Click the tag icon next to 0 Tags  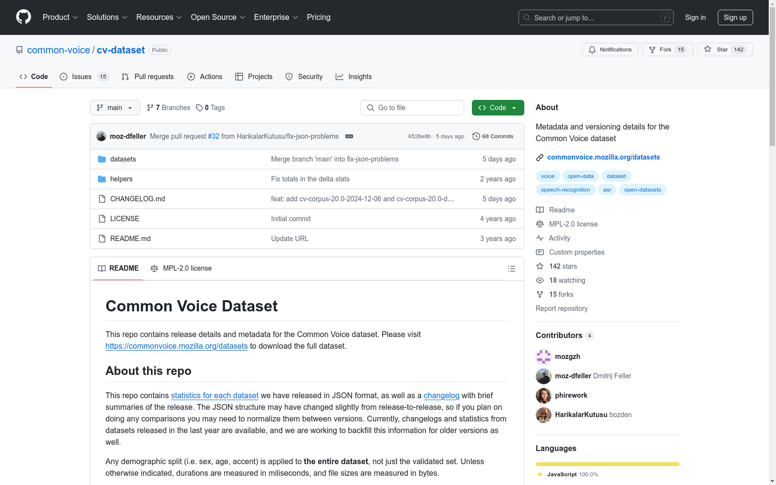click(x=199, y=108)
